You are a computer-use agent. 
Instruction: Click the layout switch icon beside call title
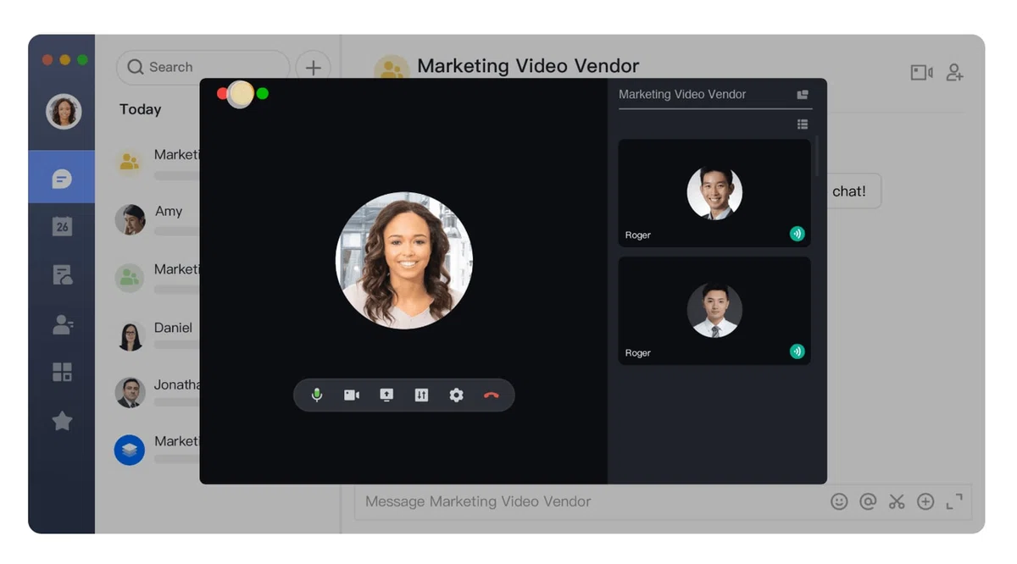click(x=803, y=95)
